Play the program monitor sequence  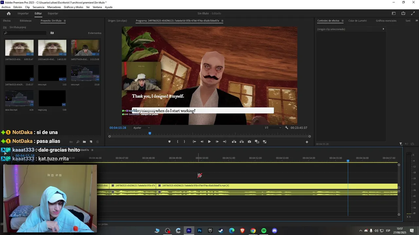[x=209, y=142]
